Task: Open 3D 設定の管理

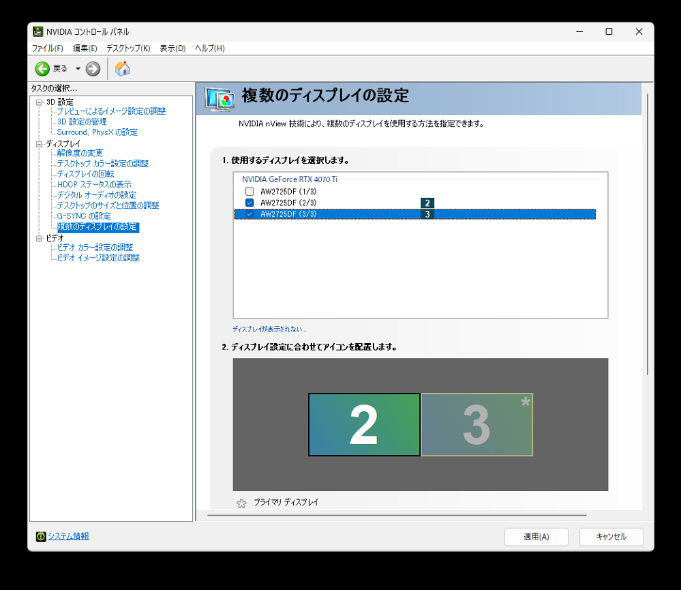Action: [82, 121]
